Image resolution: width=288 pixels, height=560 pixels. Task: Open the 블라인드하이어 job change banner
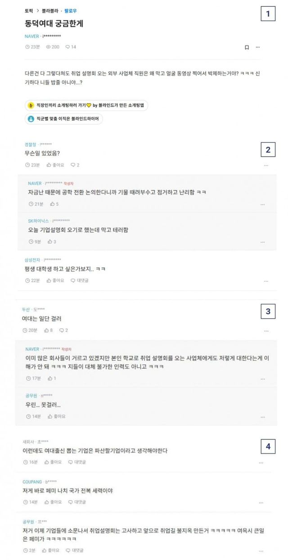coord(64,119)
